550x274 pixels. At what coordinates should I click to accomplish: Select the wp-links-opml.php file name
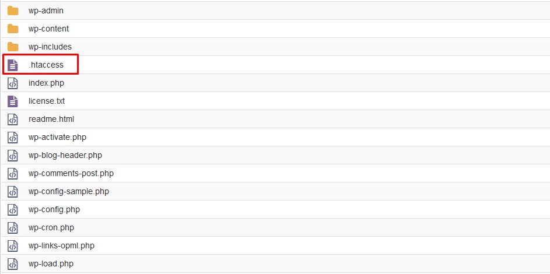(61, 246)
